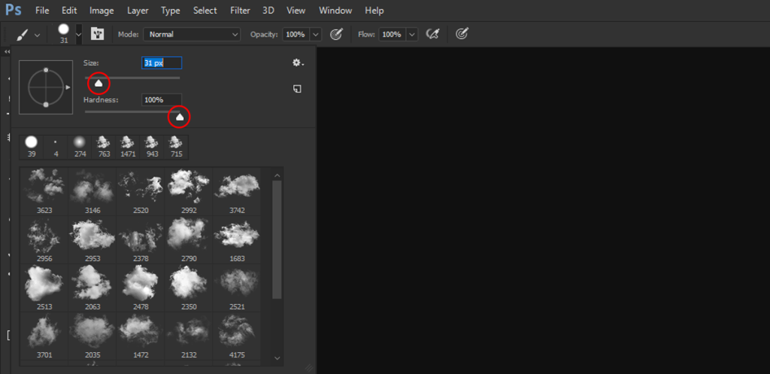The width and height of the screenshot is (770, 374).
Task: Choose cloud brush 3742
Action: tap(237, 191)
